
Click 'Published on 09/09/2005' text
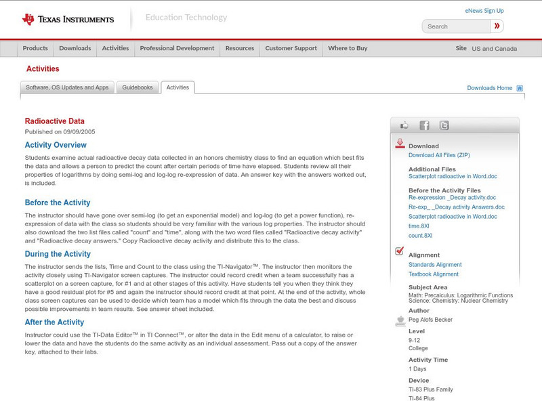pyautogui.click(x=60, y=131)
